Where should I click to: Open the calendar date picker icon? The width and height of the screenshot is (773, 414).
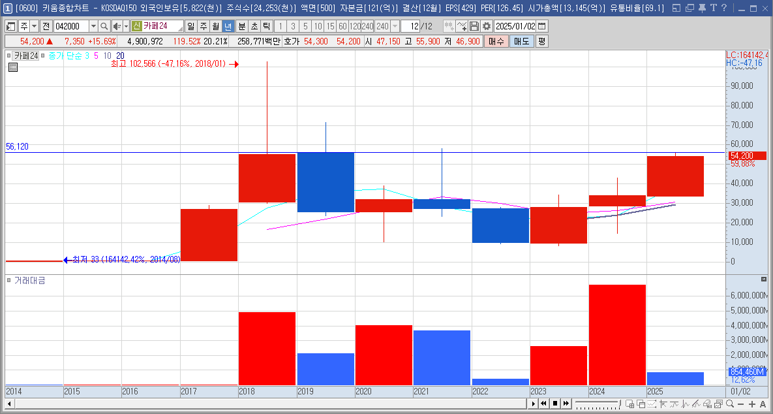pyautogui.click(x=542, y=26)
